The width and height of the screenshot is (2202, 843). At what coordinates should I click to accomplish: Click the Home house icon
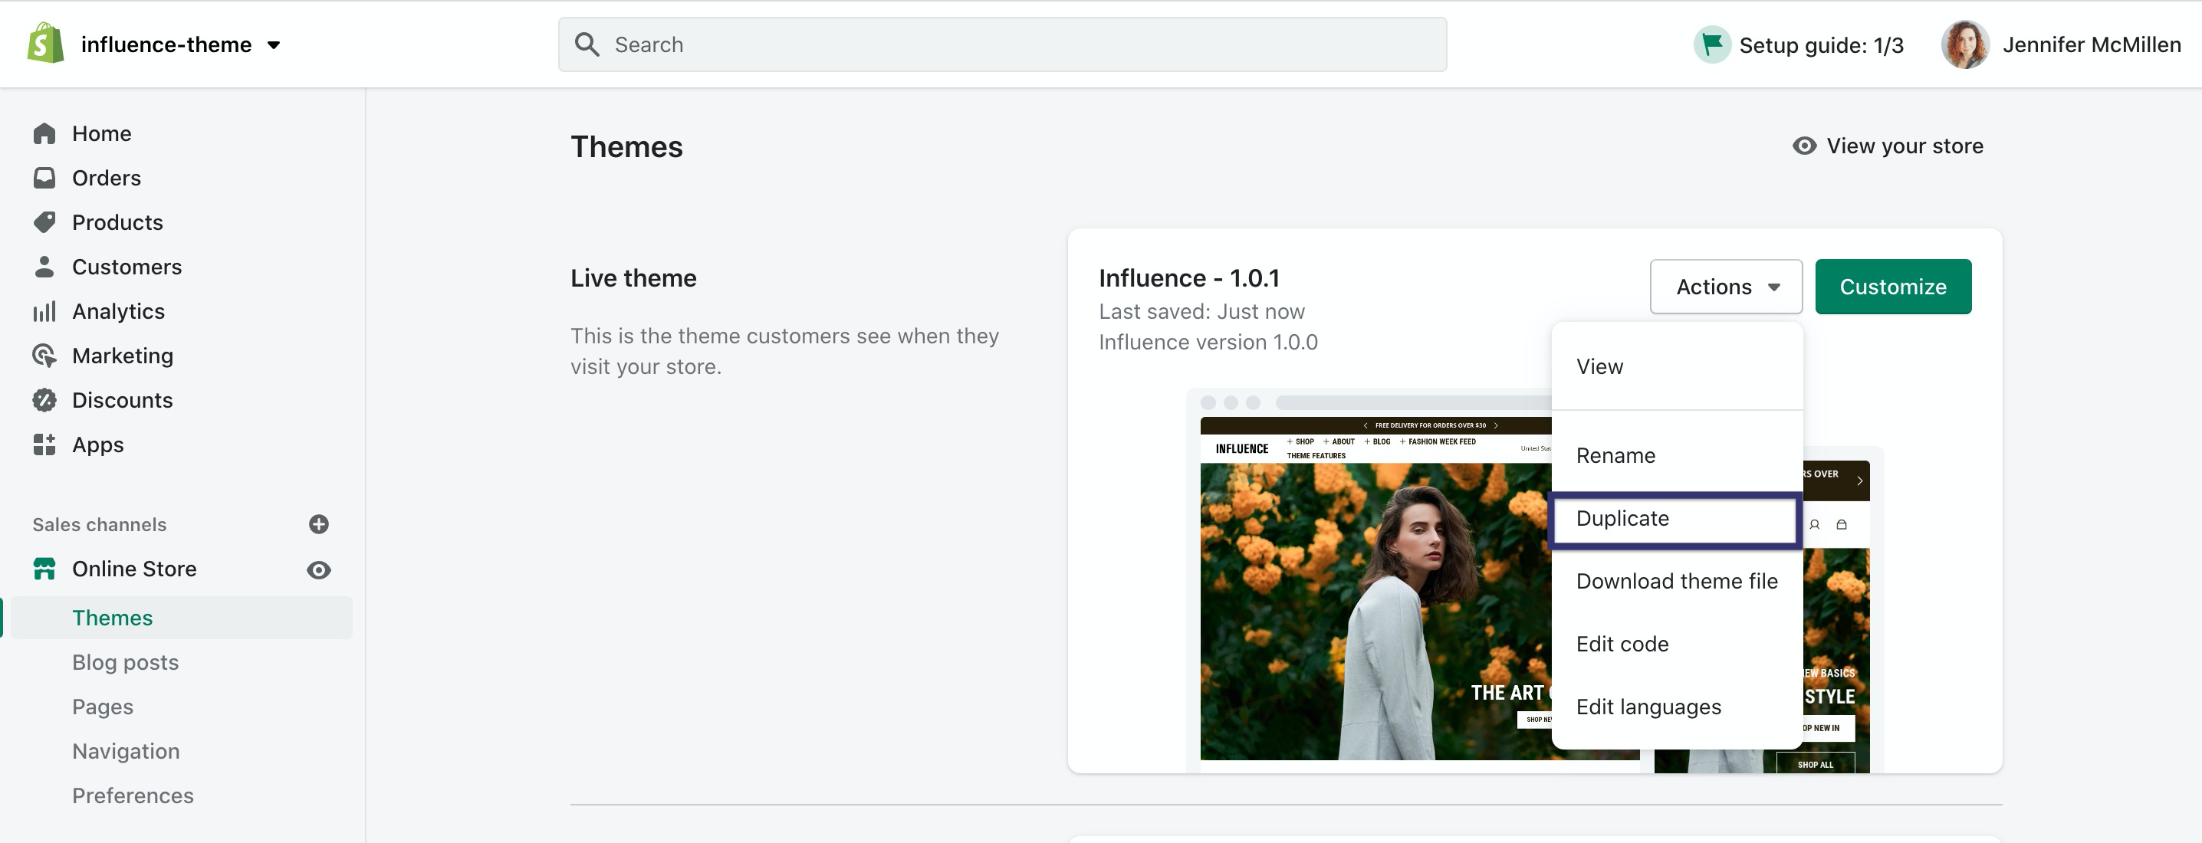pyautogui.click(x=44, y=133)
